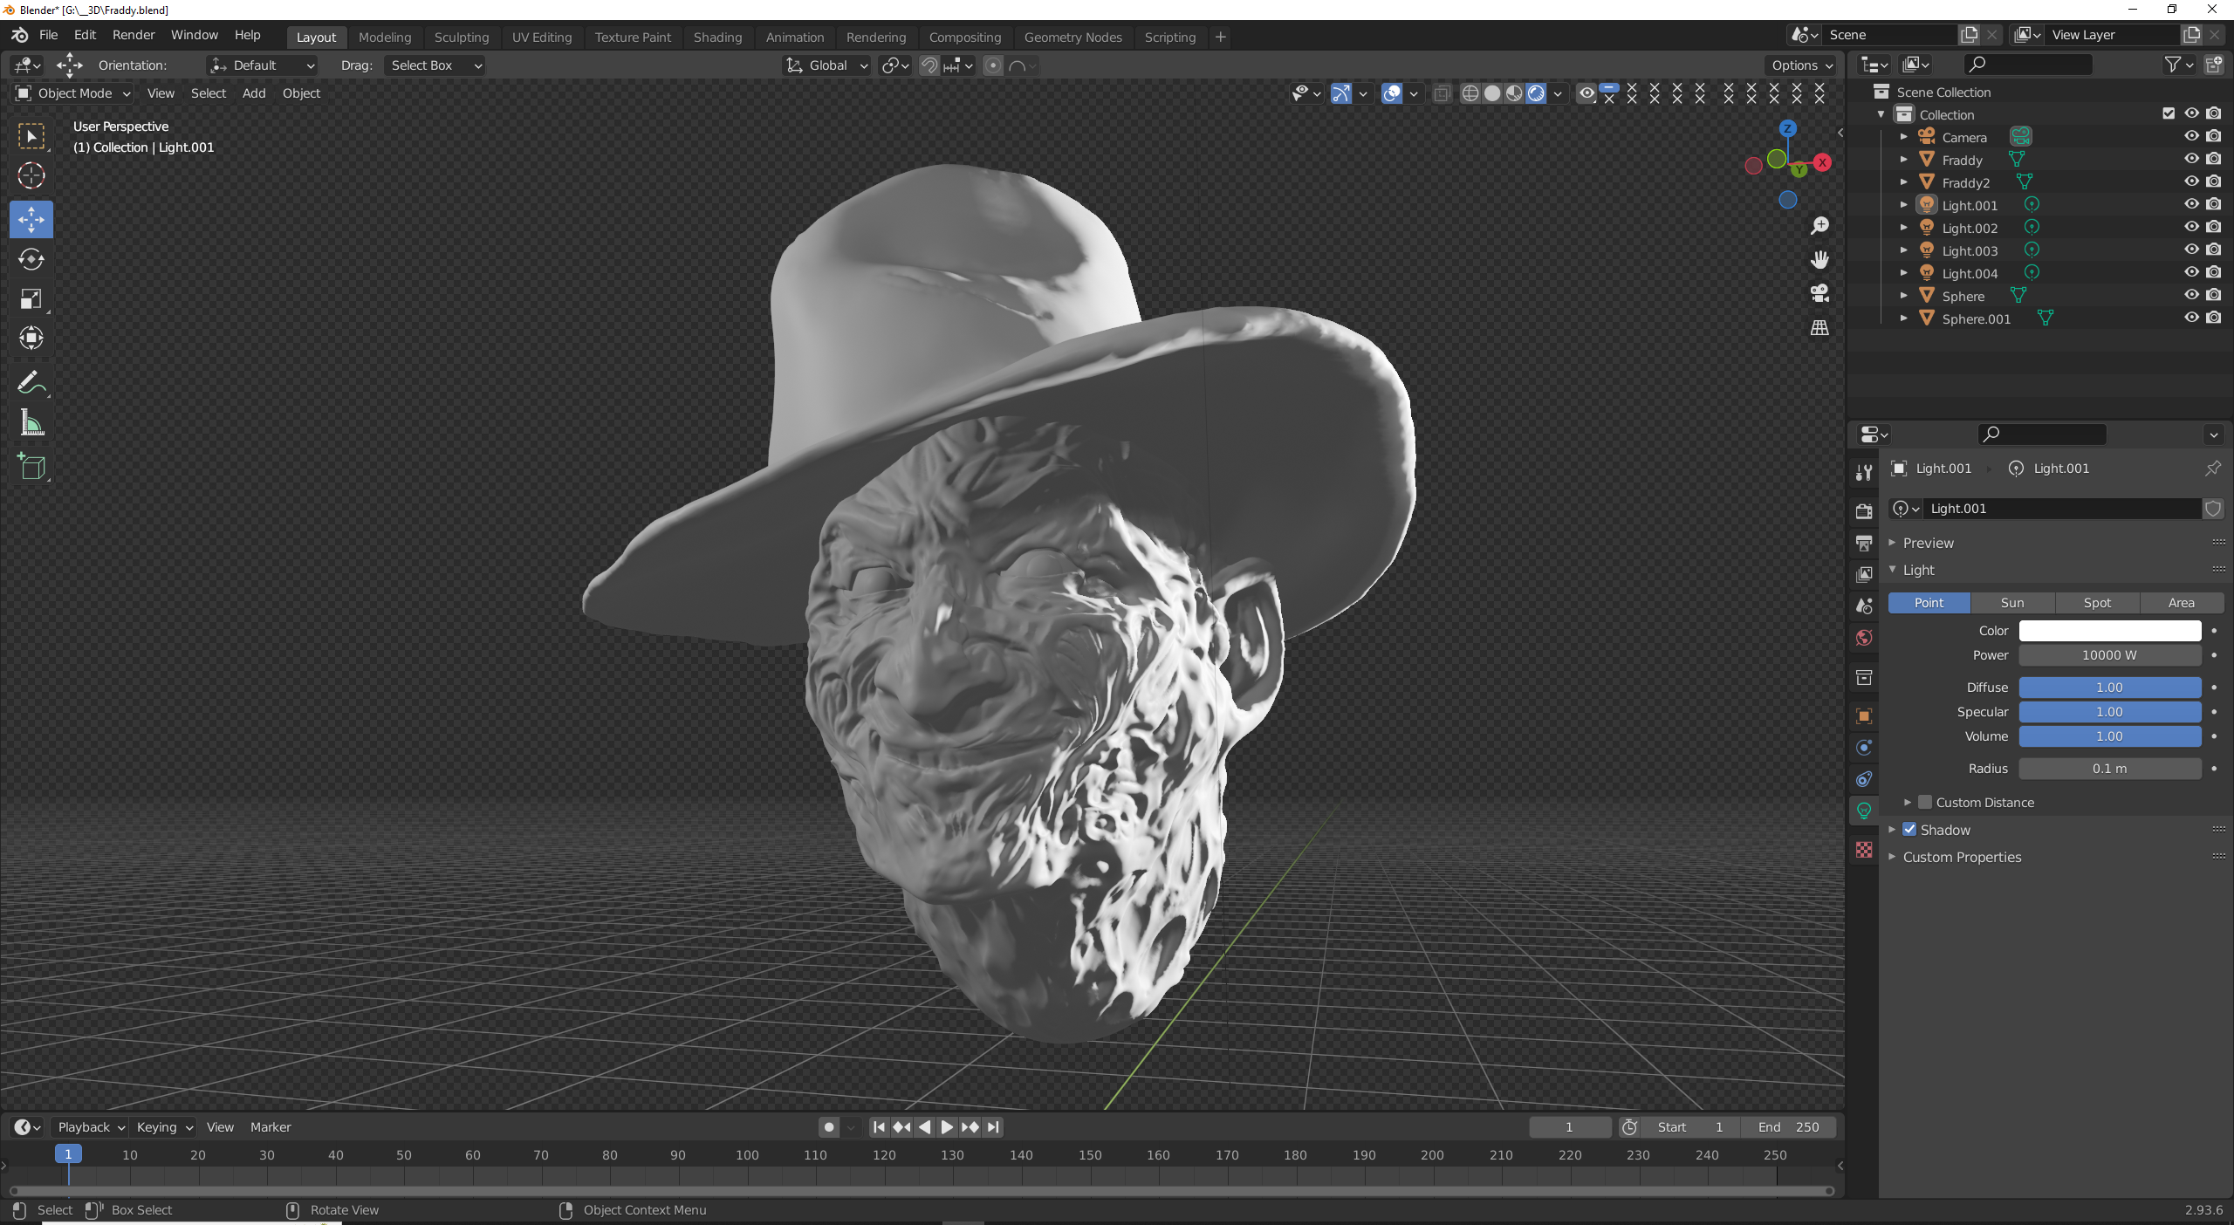Hide Fraddy object with eye icon
Viewport: 2234px width, 1225px height.
2191,159
